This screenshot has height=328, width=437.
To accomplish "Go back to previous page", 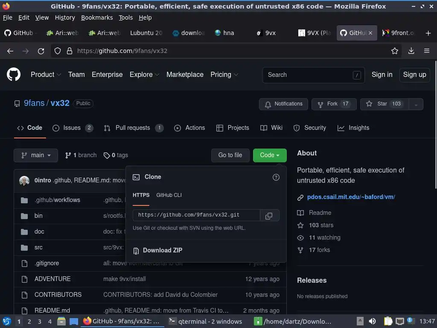I will pos(10,51).
